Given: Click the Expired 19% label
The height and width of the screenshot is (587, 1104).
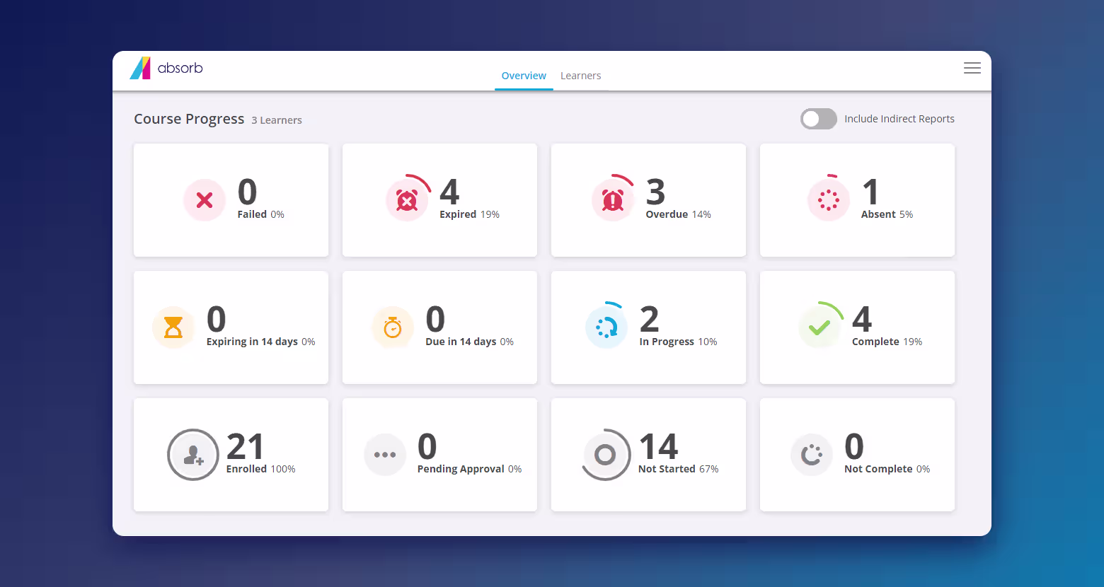Looking at the screenshot, I should [469, 214].
